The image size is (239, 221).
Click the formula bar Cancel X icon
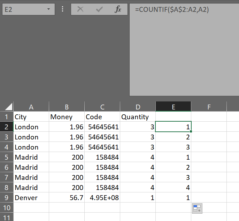coord(80,9)
